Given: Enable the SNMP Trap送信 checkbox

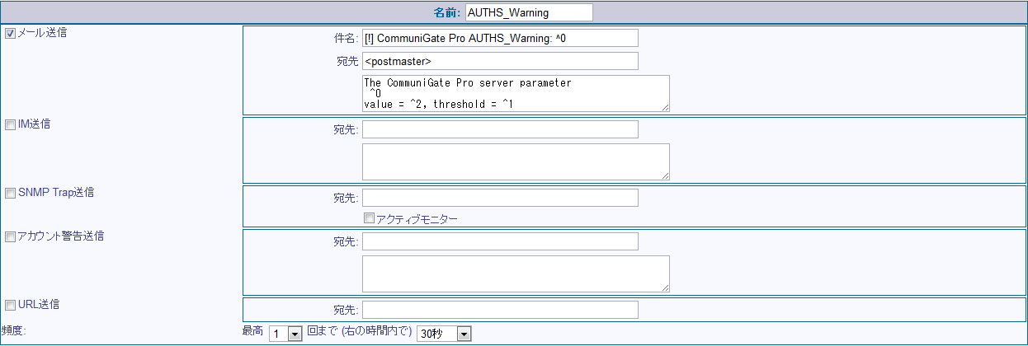Looking at the screenshot, I should pos(11,193).
